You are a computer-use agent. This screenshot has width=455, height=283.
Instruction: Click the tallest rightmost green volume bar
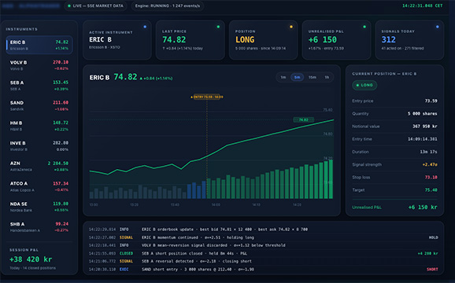pos(331,179)
